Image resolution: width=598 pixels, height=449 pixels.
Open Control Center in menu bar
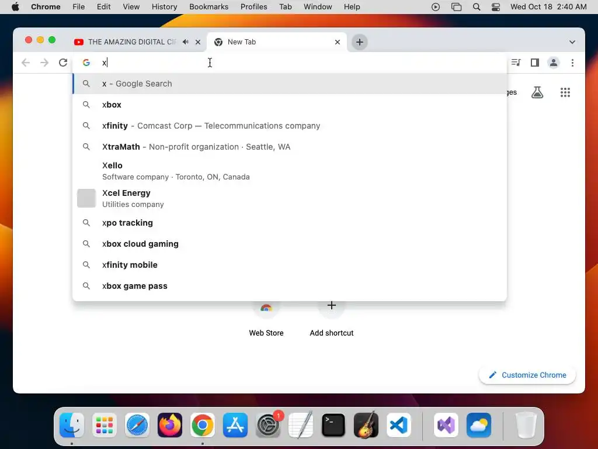click(495, 7)
